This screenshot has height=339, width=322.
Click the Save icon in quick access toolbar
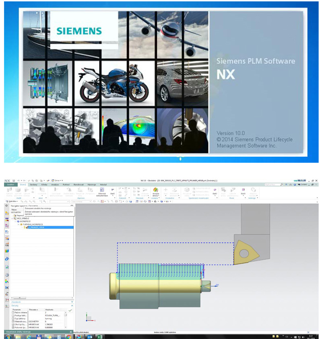(x=14, y=180)
